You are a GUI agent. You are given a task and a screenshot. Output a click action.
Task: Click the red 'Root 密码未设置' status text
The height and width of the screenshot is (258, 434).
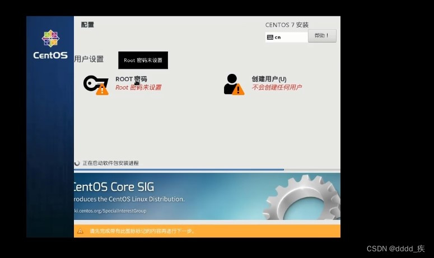tap(138, 88)
